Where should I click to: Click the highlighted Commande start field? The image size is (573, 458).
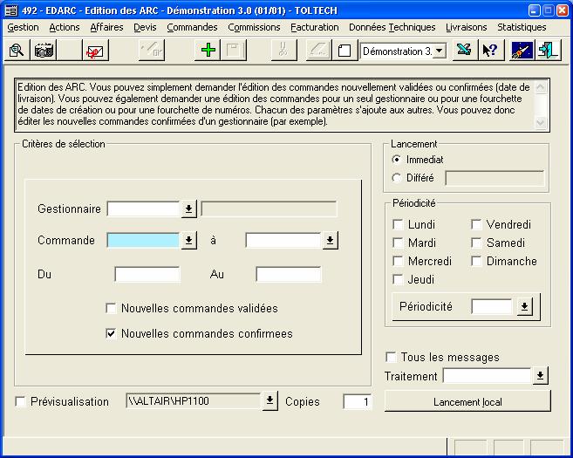point(144,240)
